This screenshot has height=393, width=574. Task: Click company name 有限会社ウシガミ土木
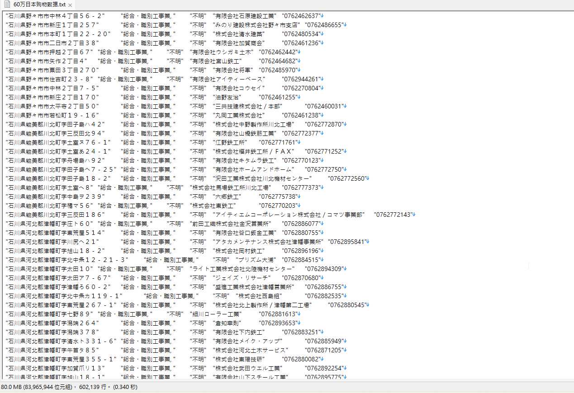pyautogui.click(x=222, y=52)
